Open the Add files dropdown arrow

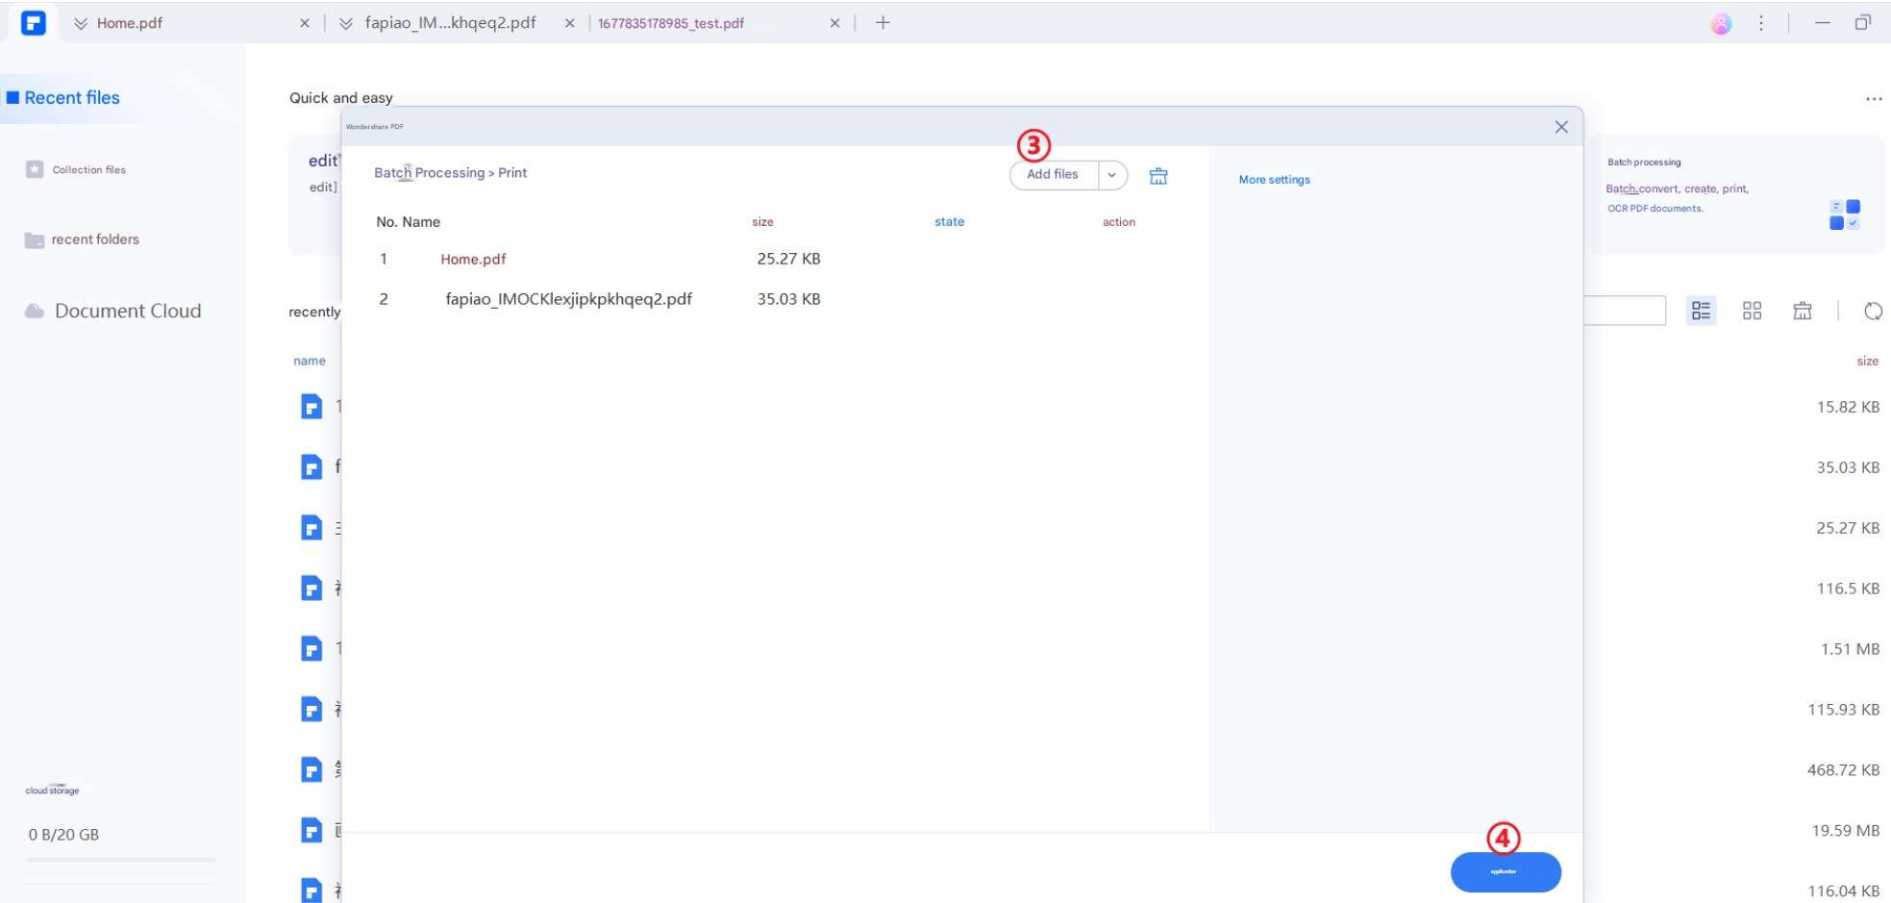click(x=1111, y=175)
